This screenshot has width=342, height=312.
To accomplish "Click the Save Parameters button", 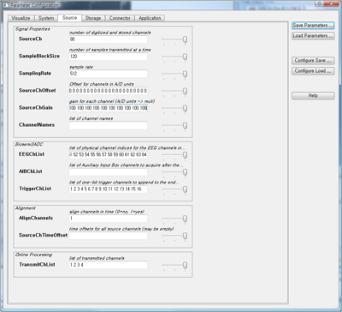I will point(313,26).
